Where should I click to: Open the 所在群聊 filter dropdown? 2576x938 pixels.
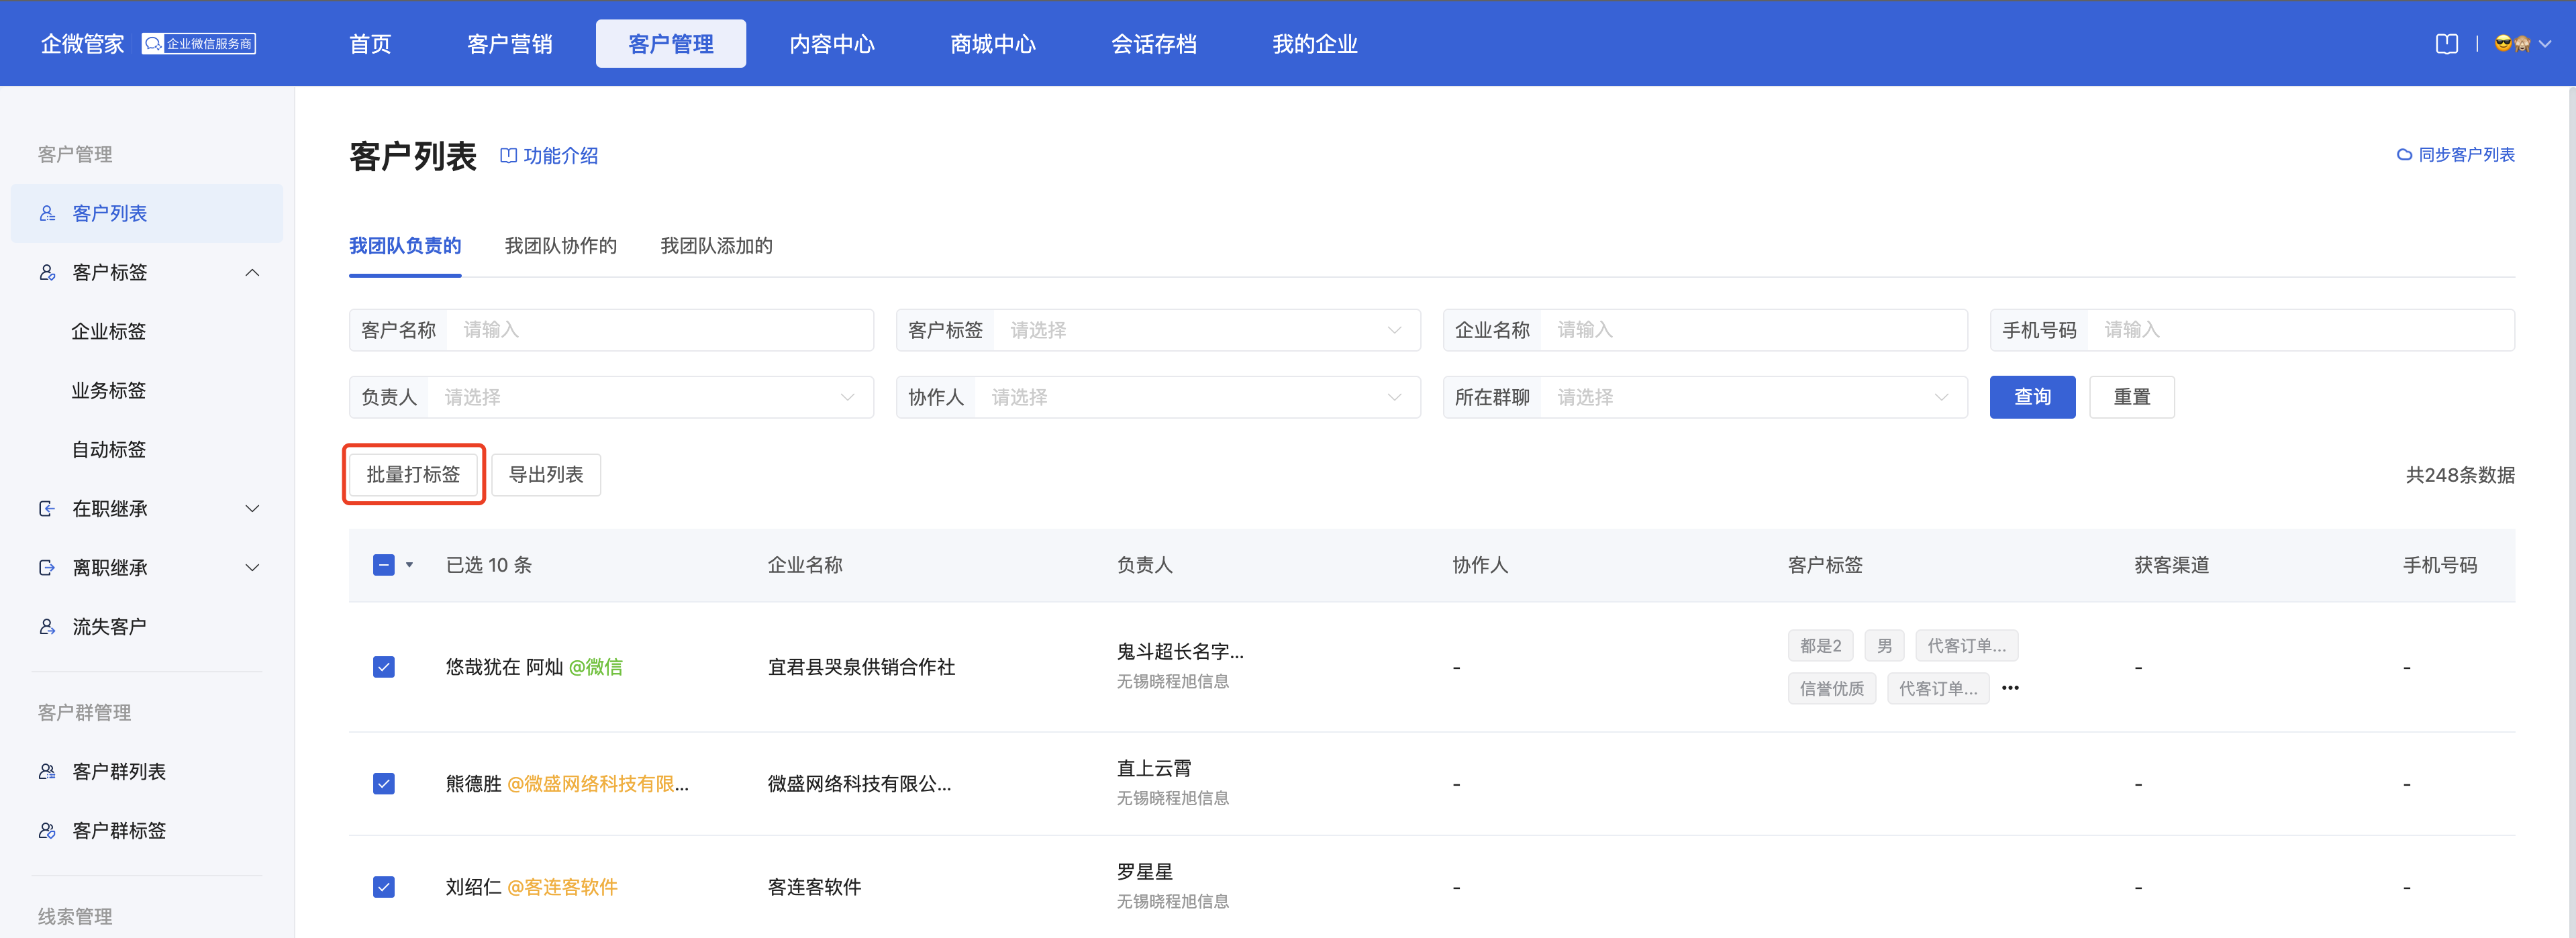(x=1705, y=397)
